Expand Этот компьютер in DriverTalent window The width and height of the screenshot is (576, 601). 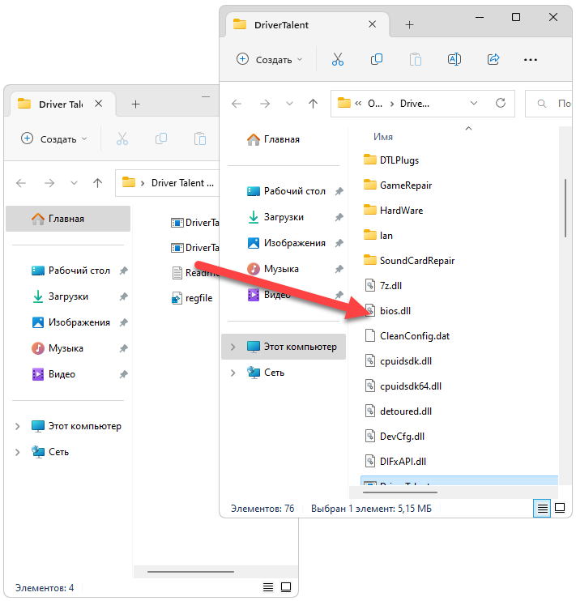click(233, 347)
